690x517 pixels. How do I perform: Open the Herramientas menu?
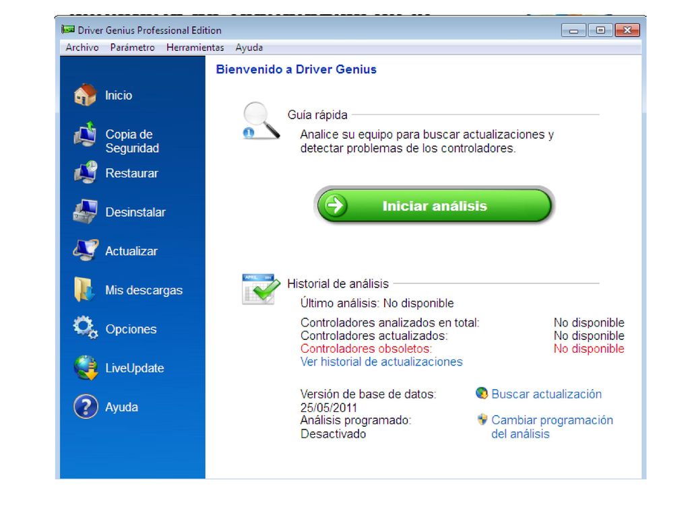[x=195, y=48]
